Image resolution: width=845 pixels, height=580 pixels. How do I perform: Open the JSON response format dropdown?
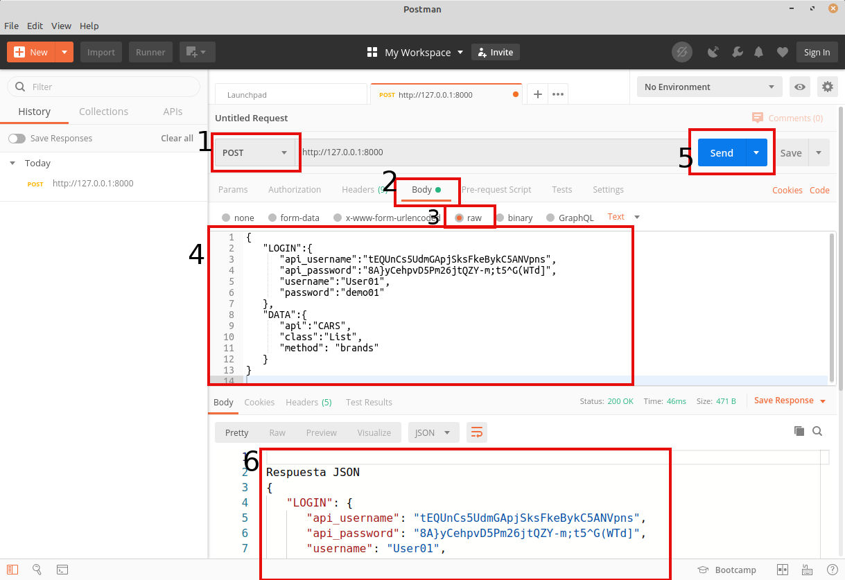pyautogui.click(x=433, y=432)
